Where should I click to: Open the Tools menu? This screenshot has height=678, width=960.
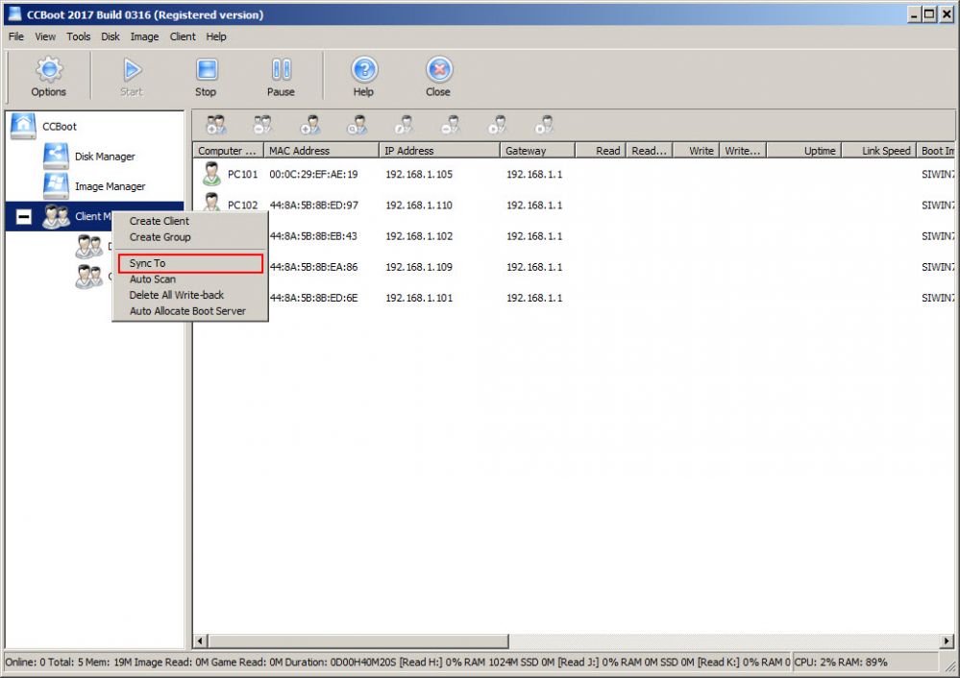tap(79, 36)
